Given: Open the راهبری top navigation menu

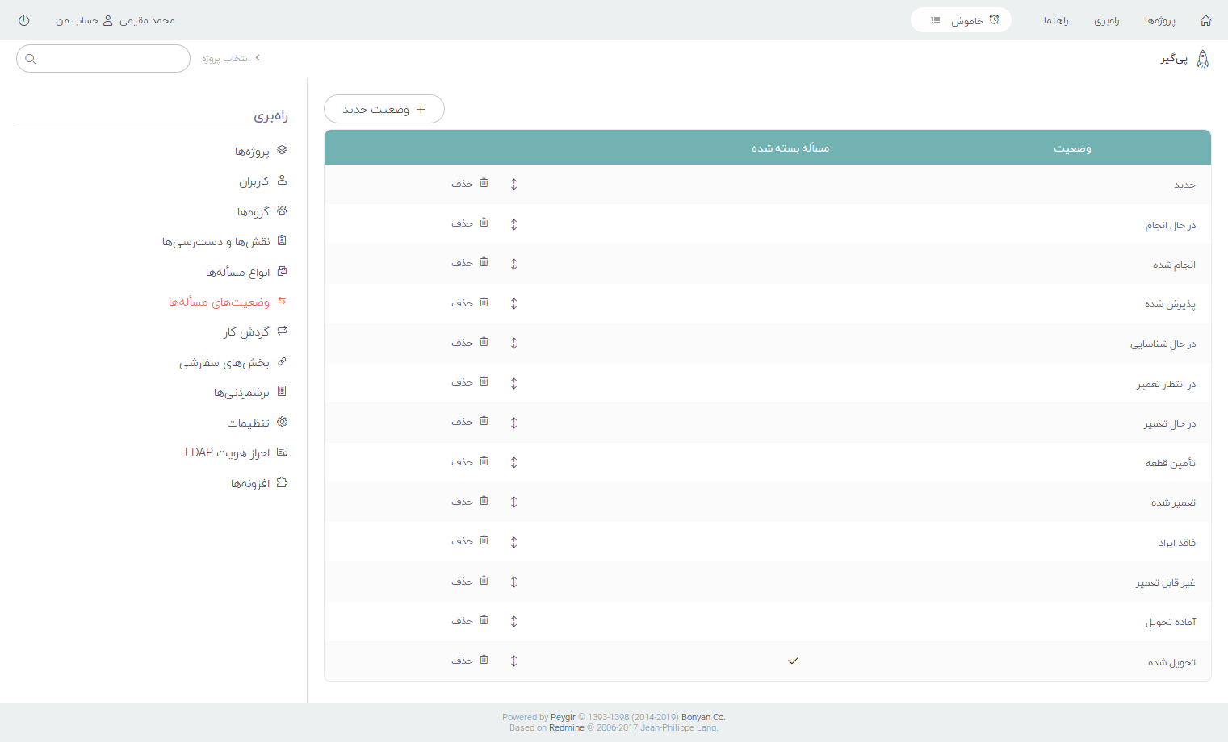Looking at the screenshot, I should (1106, 20).
